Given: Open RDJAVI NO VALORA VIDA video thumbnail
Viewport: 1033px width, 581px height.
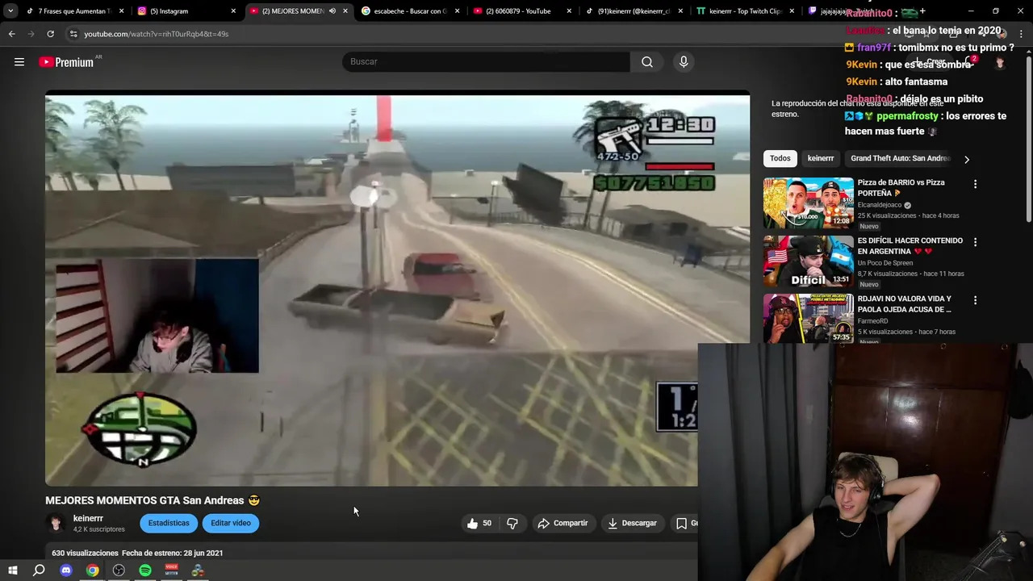Looking at the screenshot, I should point(808,319).
